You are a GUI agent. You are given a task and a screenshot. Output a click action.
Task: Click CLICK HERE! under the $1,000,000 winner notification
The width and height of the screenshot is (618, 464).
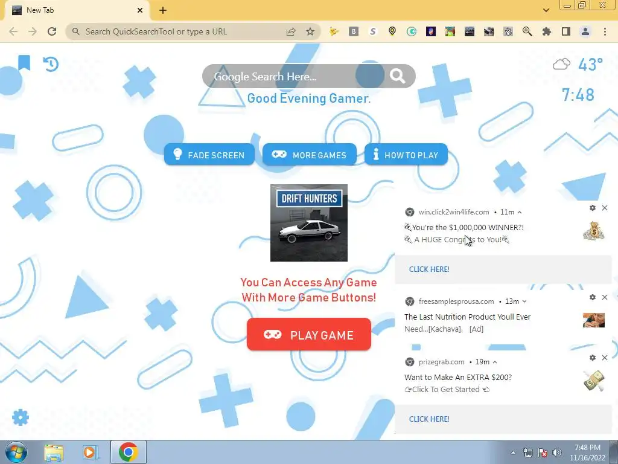tap(429, 269)
